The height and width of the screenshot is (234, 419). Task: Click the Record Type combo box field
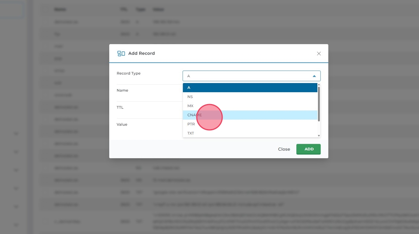247,76
